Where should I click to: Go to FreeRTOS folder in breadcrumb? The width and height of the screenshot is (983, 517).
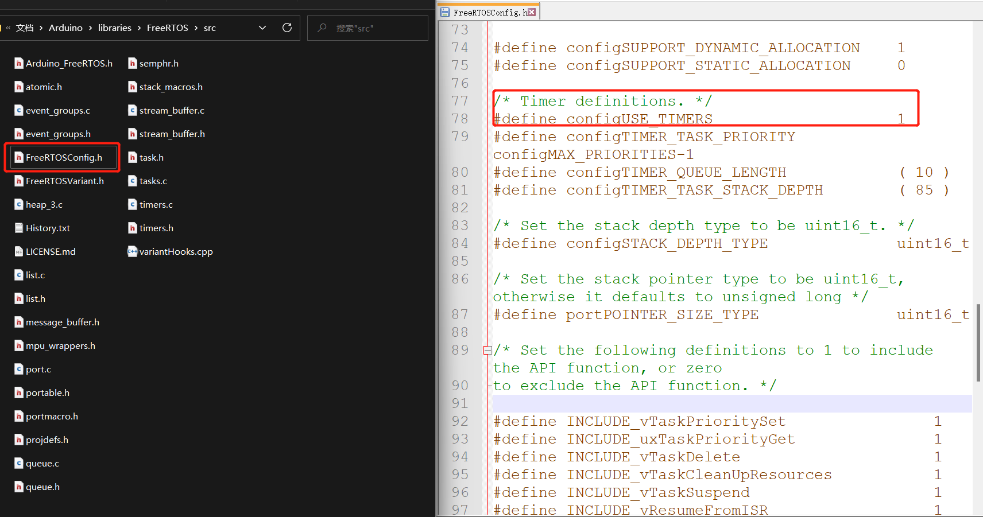click(168, 28)
